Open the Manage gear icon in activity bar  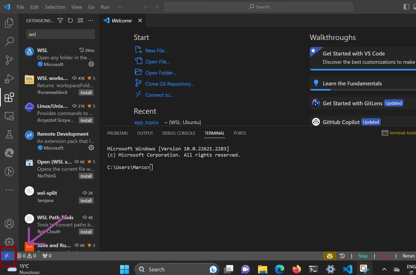click(x=9, y=242)
